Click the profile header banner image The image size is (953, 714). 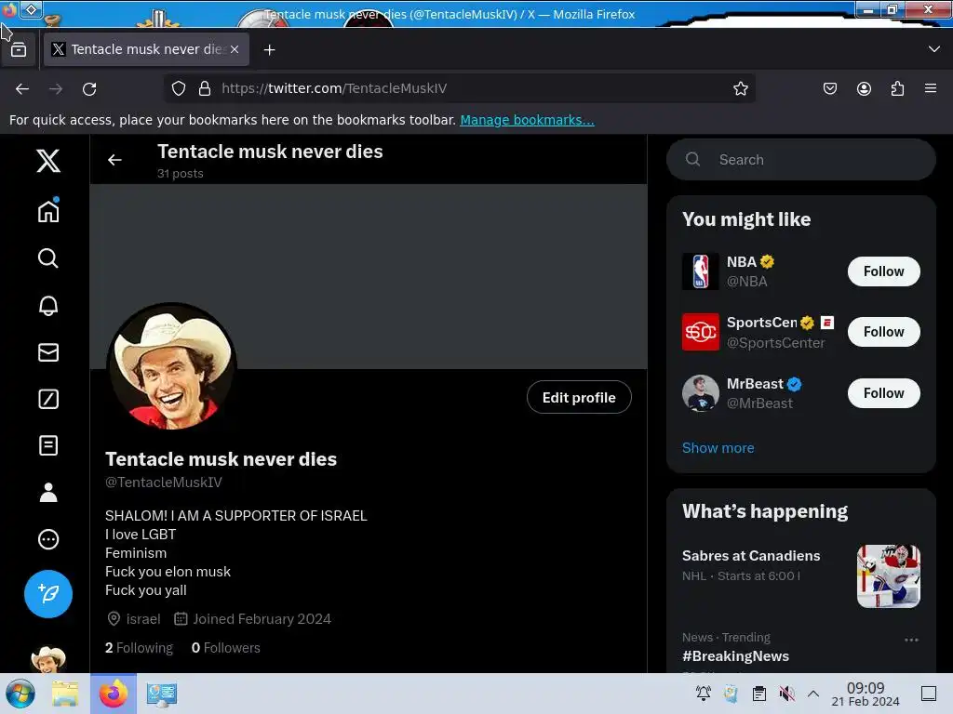(369, 276)
